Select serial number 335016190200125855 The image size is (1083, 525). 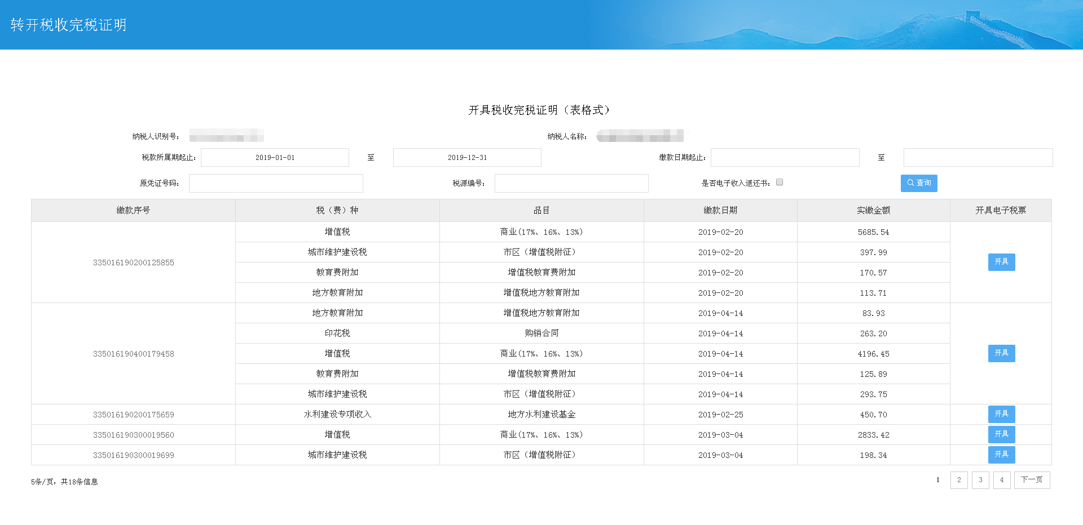(134, 262)
